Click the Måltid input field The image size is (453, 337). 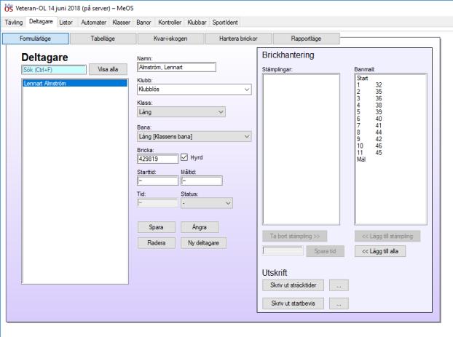(202, 181)
